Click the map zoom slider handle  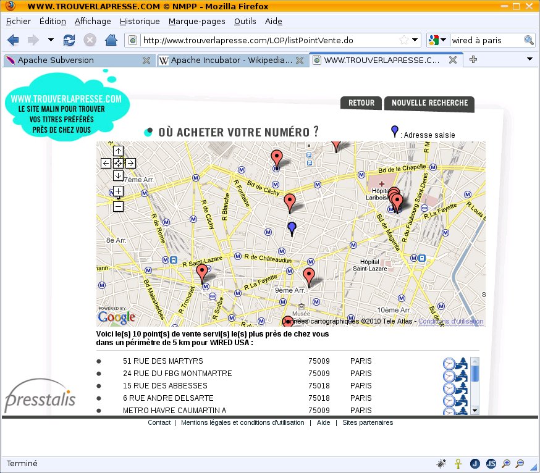point(118,197)
